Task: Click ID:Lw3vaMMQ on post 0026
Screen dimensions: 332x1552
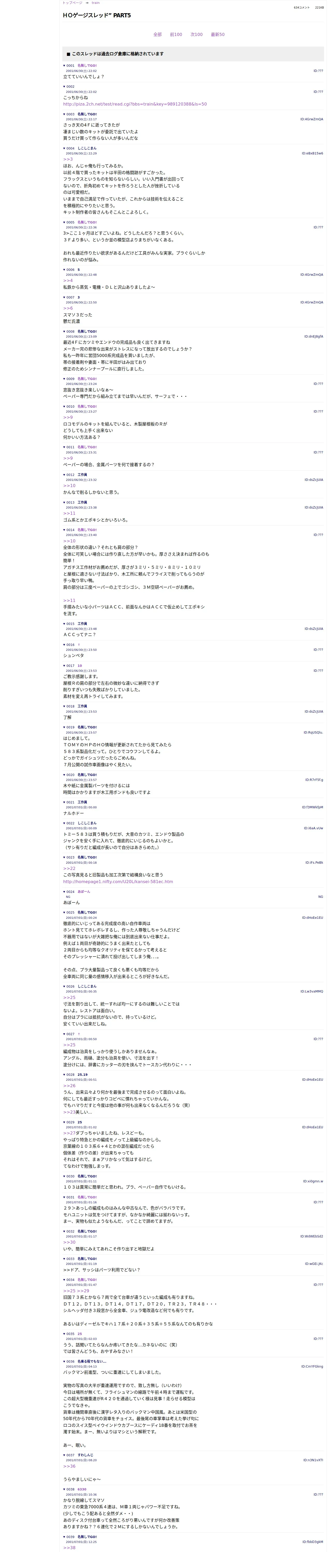Action: coord(312,991)
